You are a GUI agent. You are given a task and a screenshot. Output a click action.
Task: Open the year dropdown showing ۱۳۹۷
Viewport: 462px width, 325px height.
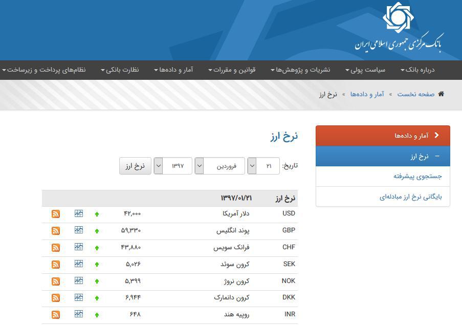[x=173, y=166]
